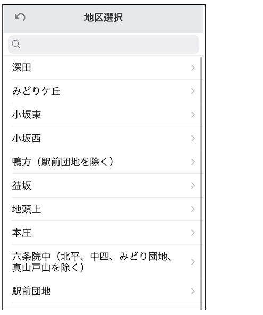Tap the back arrow icon in header
This screenshot has width=263, height=315.
[x=20, y=17]
